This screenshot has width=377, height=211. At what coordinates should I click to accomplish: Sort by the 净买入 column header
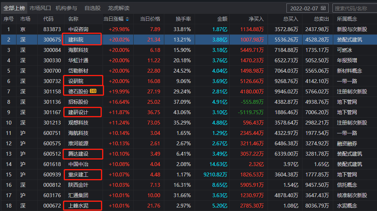coord(256,19)
